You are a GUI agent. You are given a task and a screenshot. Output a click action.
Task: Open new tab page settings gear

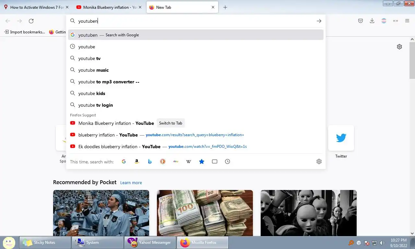[x=399, y=47]
